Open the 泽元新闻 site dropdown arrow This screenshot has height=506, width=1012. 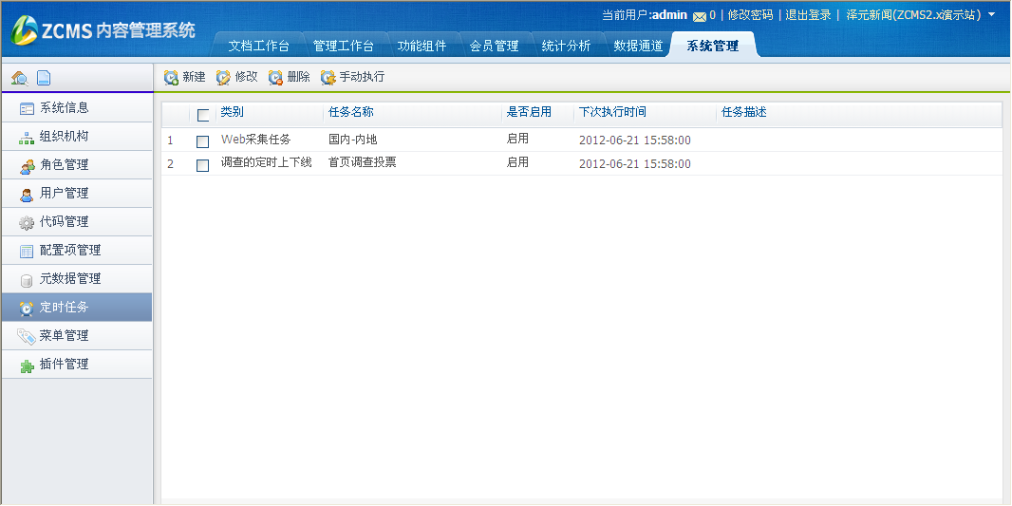point(992,15)
